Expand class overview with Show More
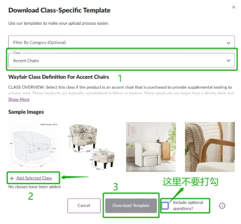This screenshot has width=241, height=224. (19, 99)
